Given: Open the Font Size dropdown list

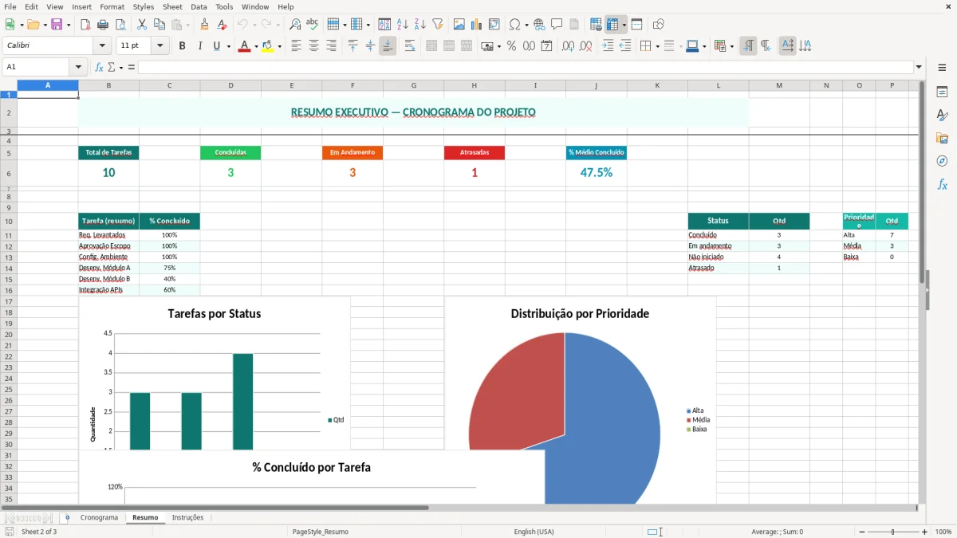Looking at the screenshot, I should 160,46.
